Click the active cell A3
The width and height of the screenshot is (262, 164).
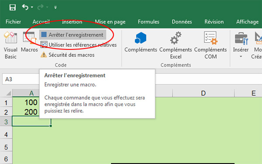click(x=31, y=121)
